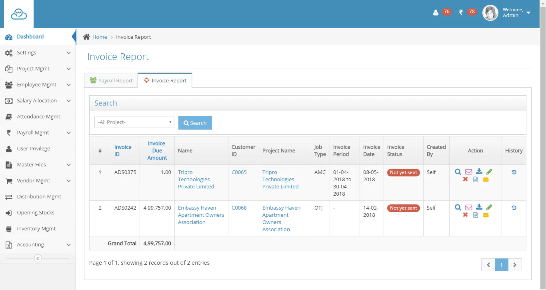Open customer ID C0065 link
546x290 pixels.
[239, 172]
